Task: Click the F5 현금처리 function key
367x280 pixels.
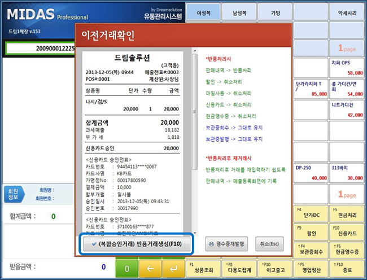Action: [347, 214]
